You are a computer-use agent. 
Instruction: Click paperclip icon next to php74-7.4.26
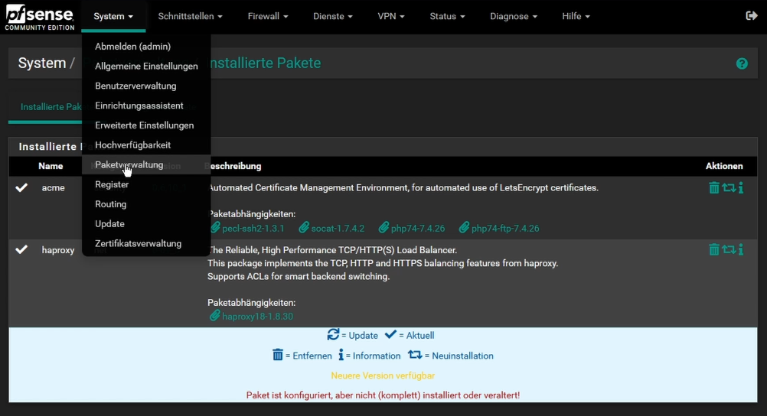(384, 228)
